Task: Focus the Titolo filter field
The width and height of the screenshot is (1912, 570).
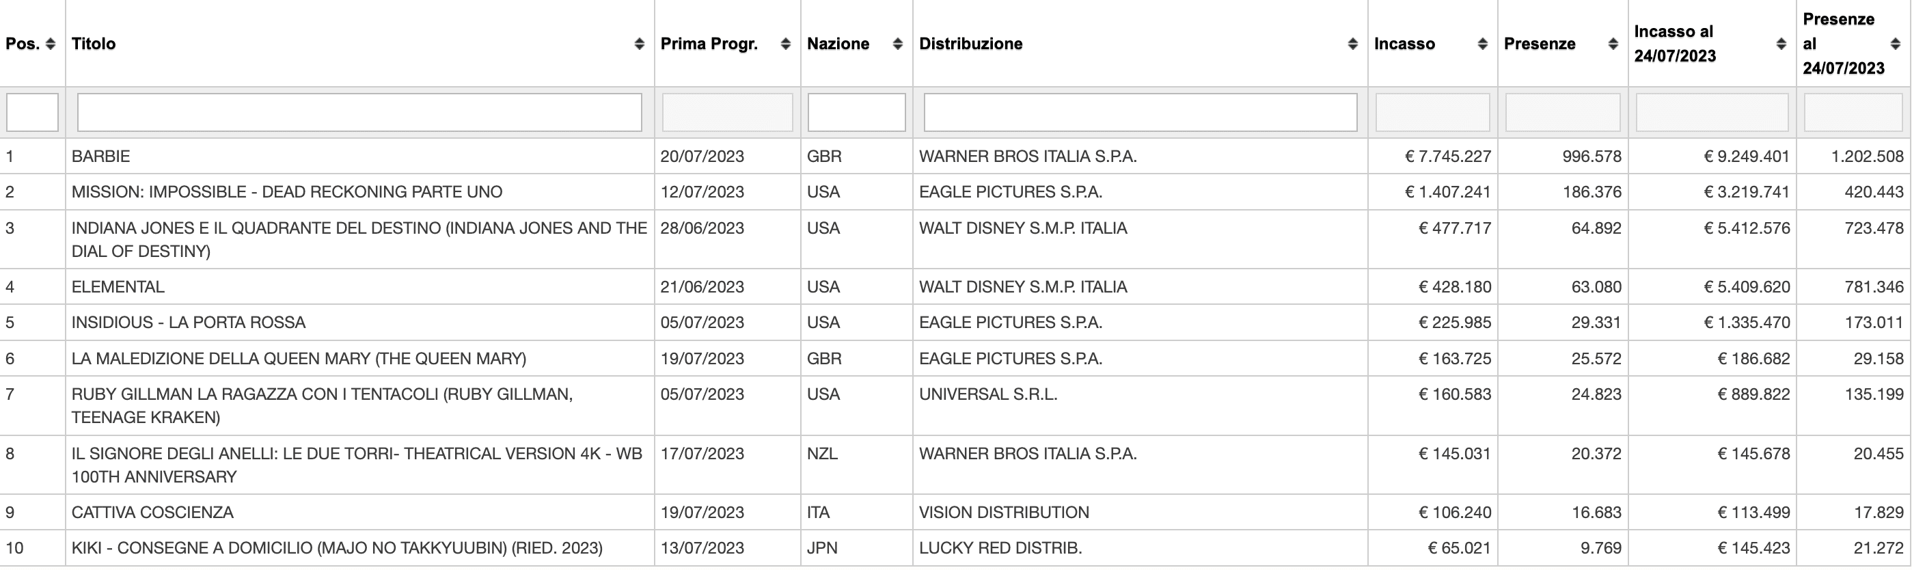Action: click(x=360, y=113)
